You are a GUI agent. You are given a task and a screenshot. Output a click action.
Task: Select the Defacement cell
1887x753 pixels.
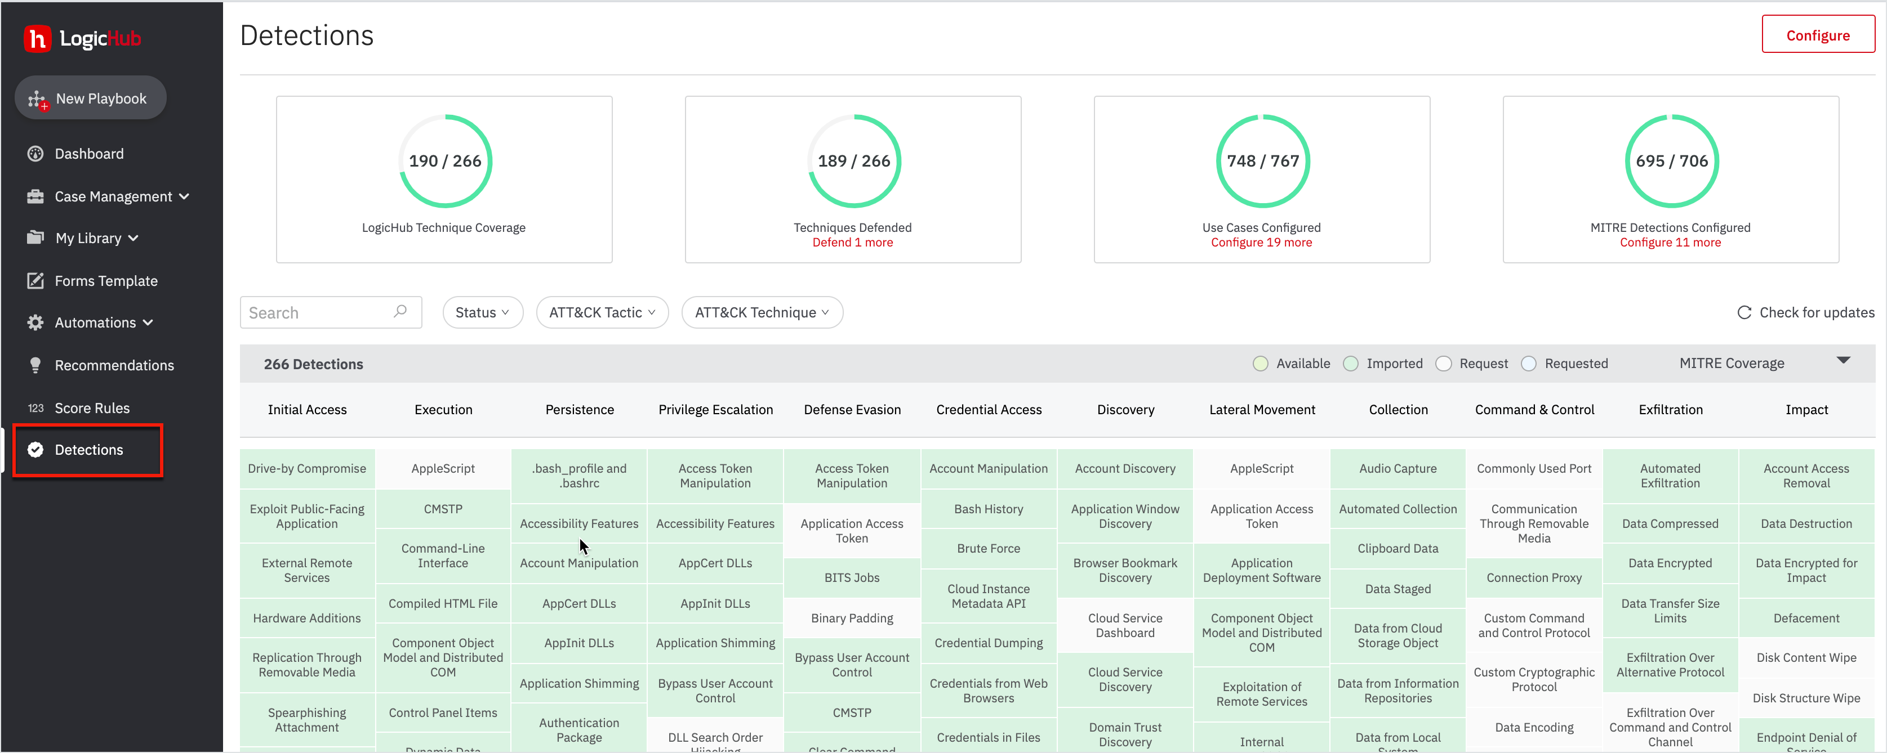point(1806,618)
